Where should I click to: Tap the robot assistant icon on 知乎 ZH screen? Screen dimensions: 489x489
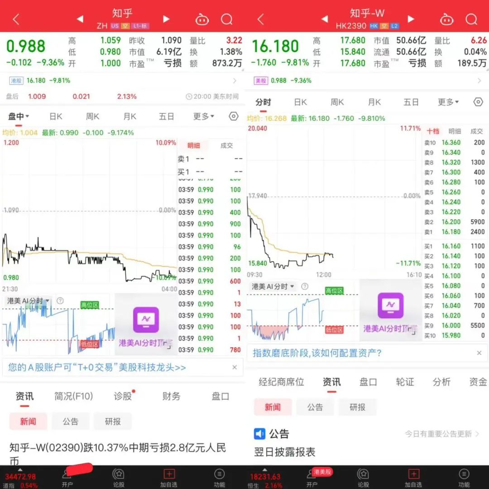(202, 19)
